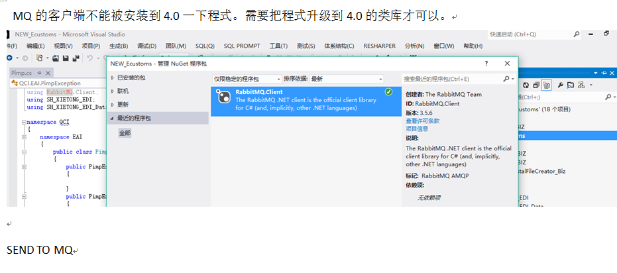Open the 项目信息 project information link

pos(417,129)
